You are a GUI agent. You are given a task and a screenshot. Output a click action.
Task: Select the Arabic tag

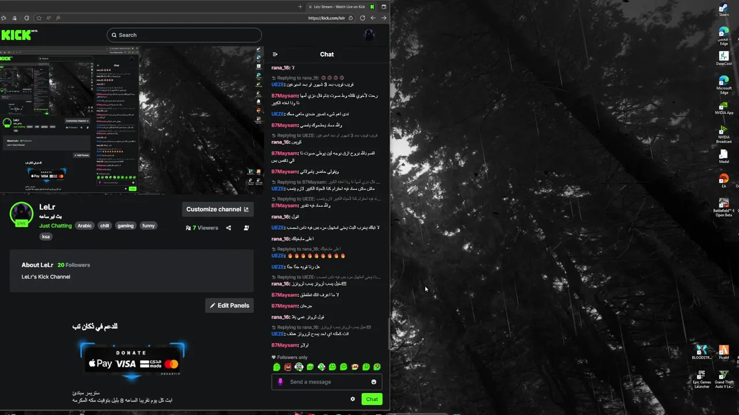click(85, 226)
